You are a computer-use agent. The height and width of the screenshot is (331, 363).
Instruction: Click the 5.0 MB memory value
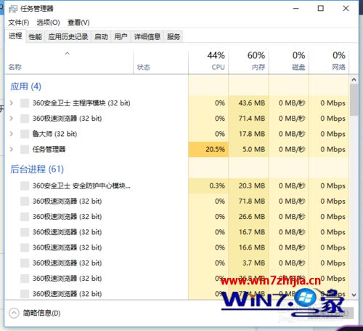coord(254,149)
